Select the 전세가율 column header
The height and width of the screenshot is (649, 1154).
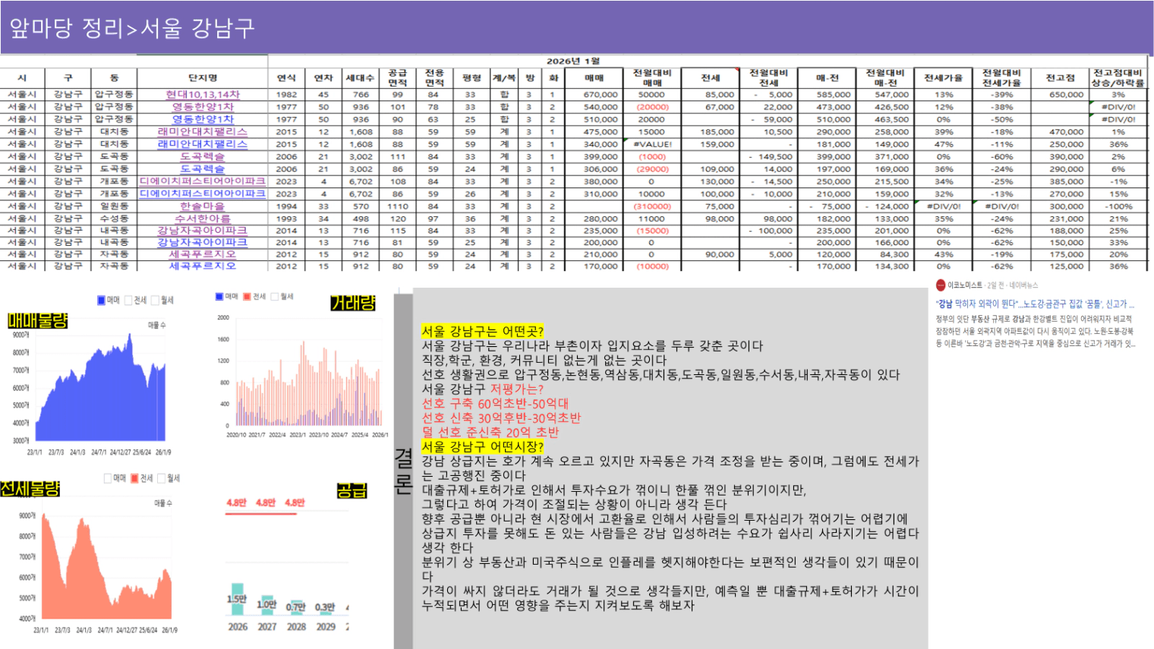pos(943,78)
